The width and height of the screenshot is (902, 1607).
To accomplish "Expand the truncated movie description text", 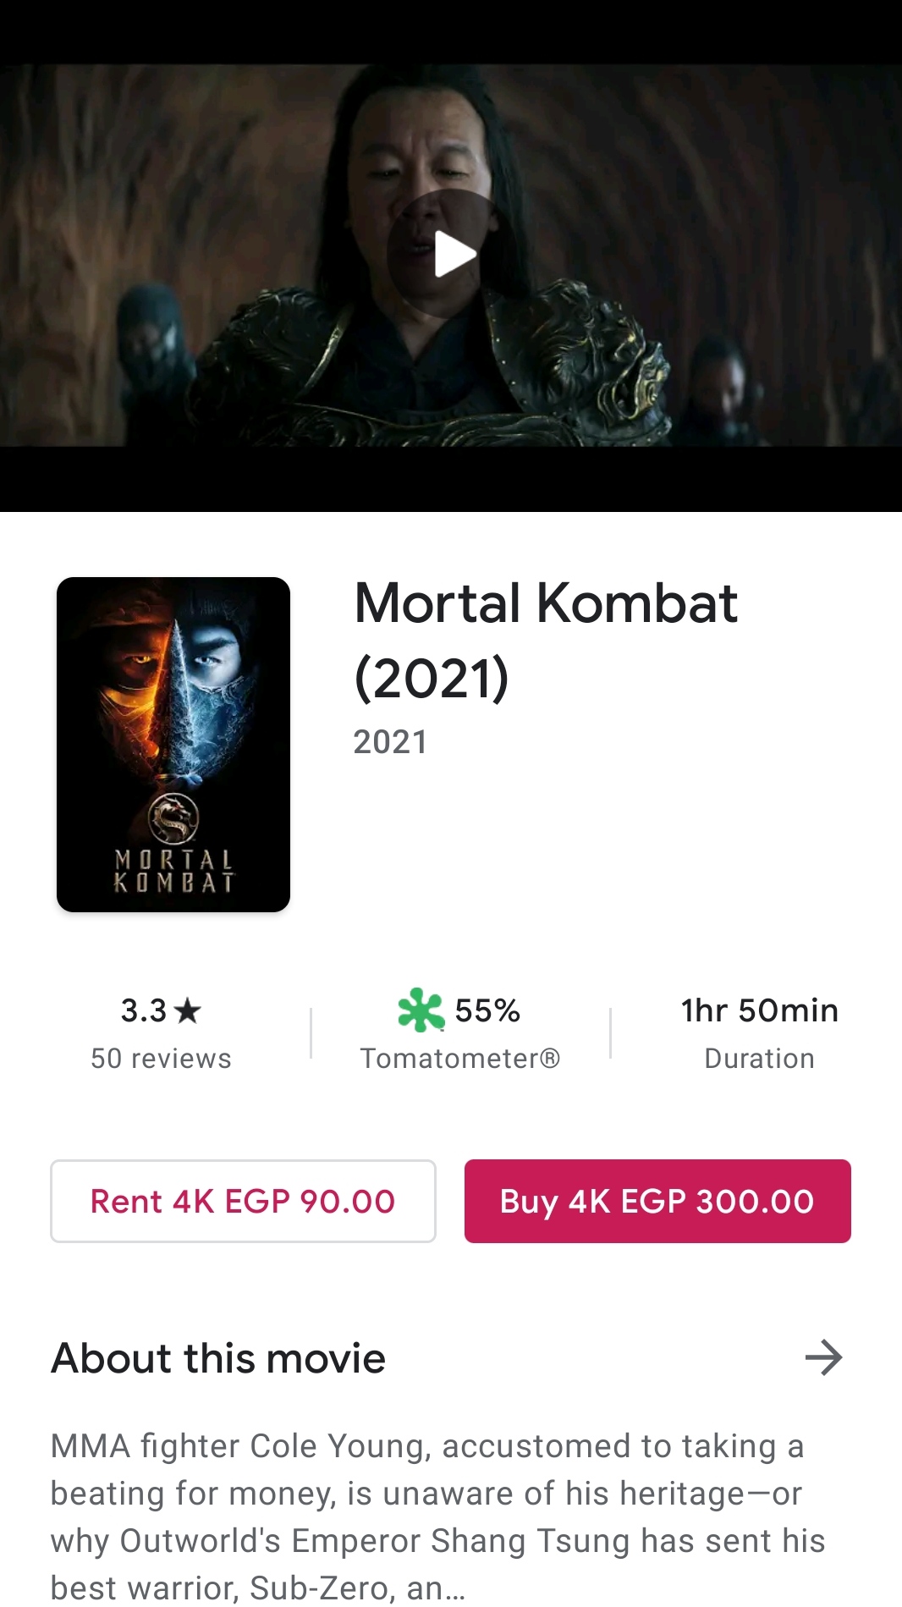I will [437, 1516].
